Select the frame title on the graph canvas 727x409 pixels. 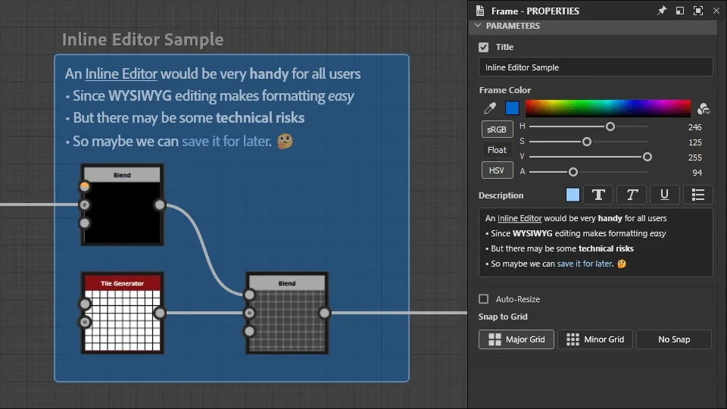(143, 39)
